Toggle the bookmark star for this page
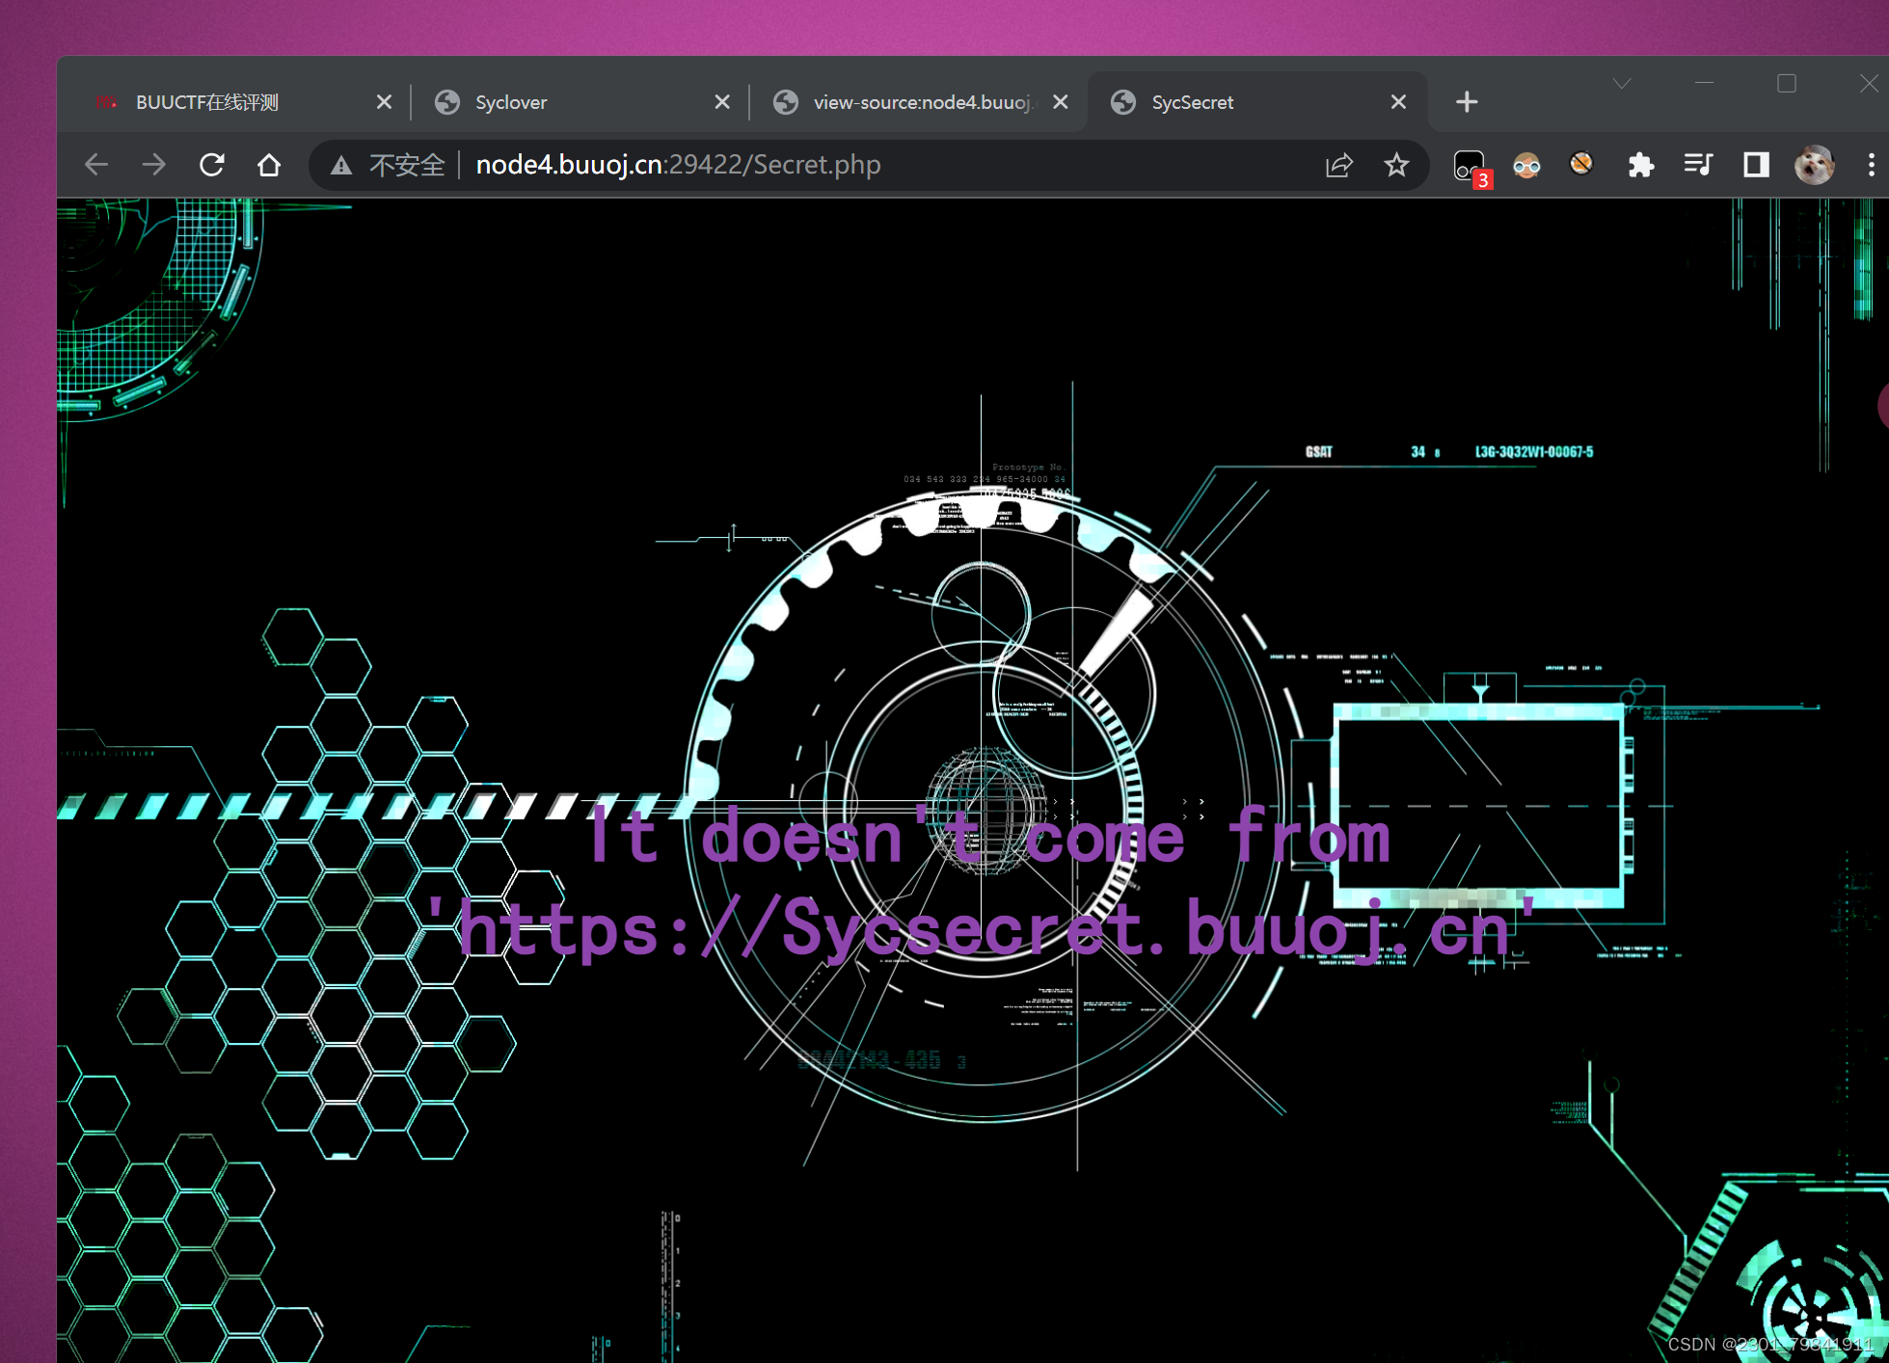Screen dimensions: 1889x1363 tap(1395, 165)
